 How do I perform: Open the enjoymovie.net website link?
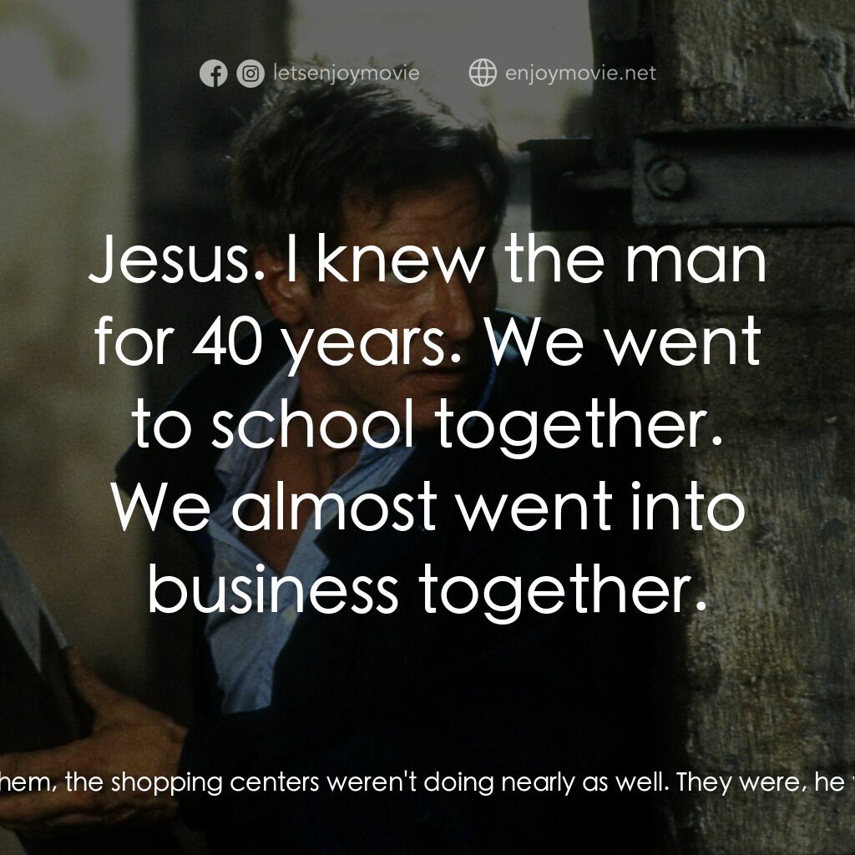point(581,73)
